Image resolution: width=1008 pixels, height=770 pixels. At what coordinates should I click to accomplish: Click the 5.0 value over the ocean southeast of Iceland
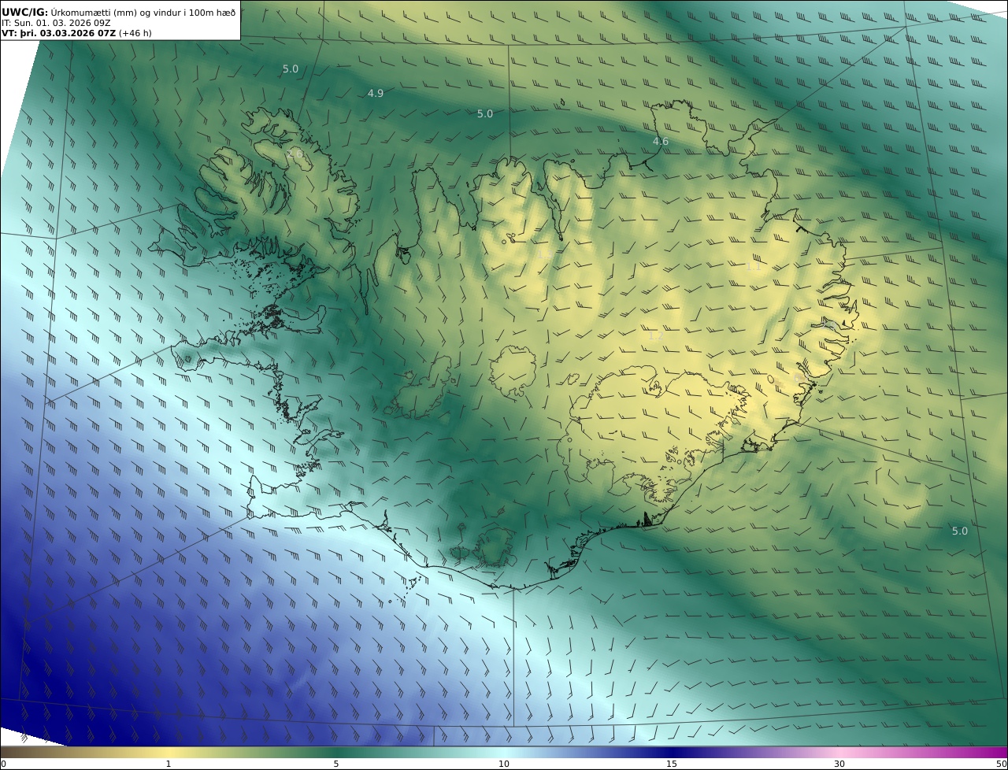[959, 531]
